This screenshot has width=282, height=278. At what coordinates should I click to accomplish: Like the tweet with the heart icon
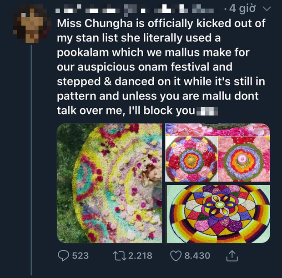[x=176, y=256]
